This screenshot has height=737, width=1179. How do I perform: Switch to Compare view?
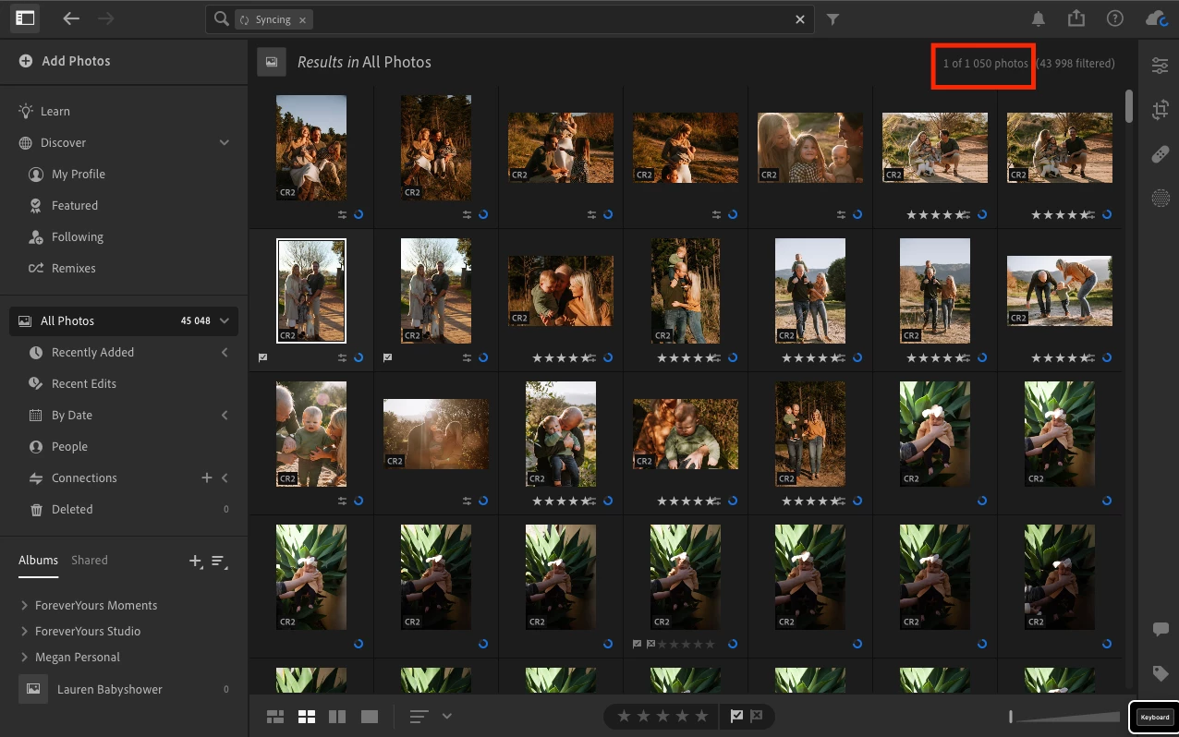(x=338, y=717)
